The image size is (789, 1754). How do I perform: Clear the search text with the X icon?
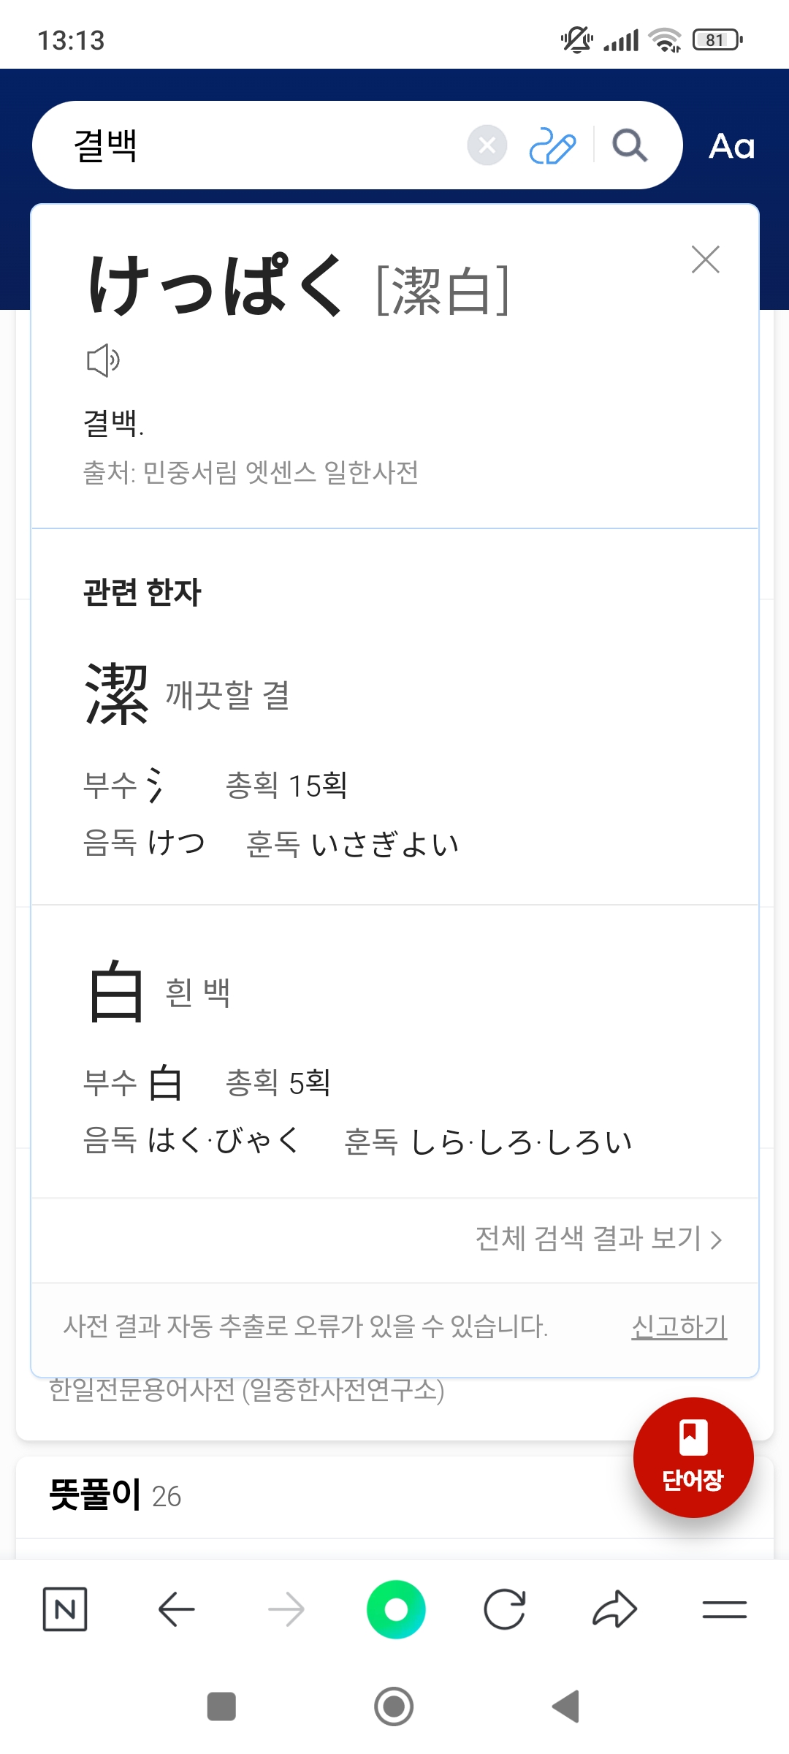point(487,145)
